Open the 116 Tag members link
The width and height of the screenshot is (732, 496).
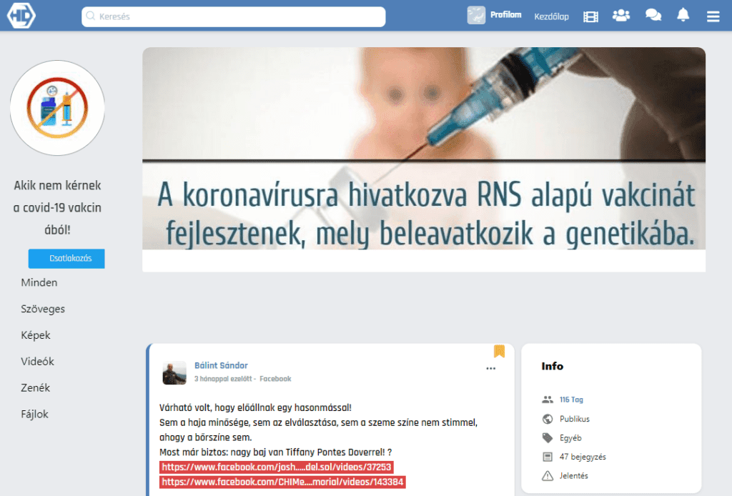click(x=571, y=400)
